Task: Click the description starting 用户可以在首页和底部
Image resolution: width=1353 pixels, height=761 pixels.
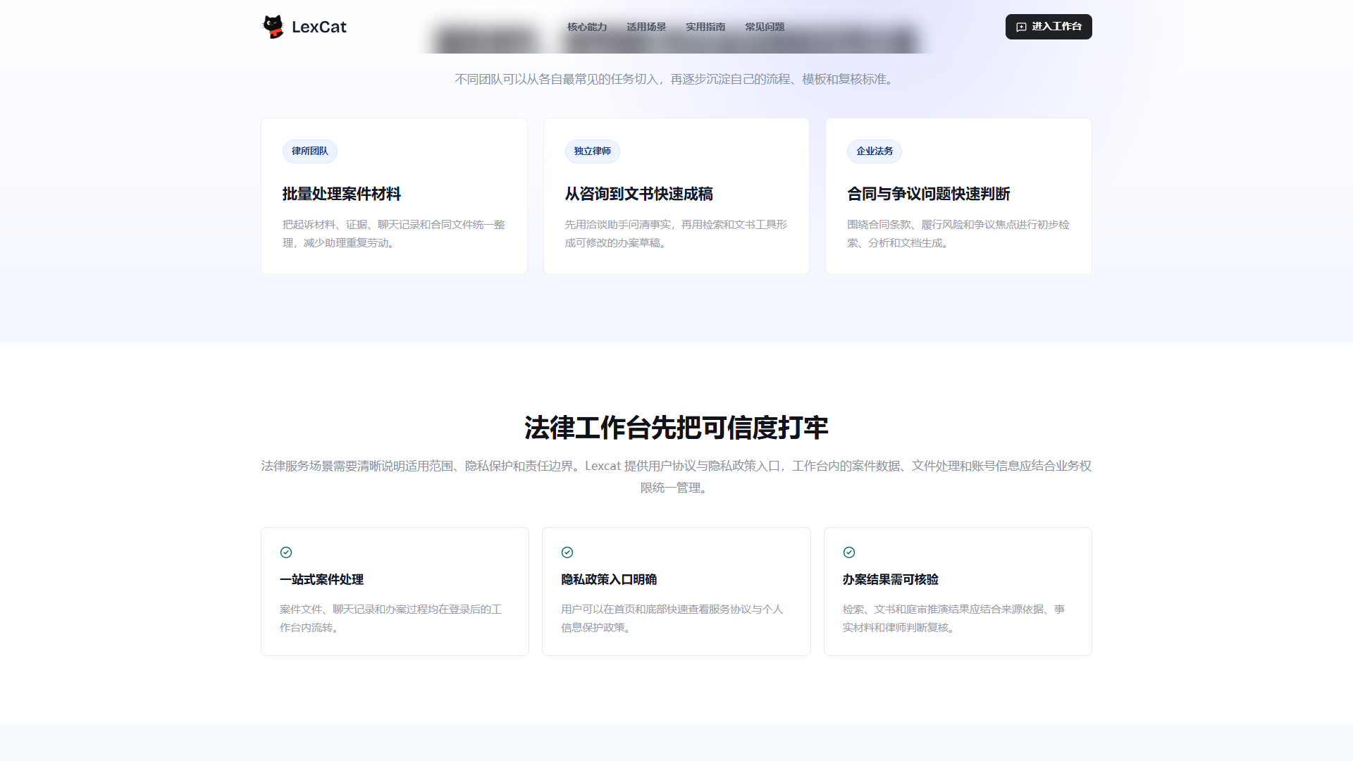Action: tap(672, 618)
